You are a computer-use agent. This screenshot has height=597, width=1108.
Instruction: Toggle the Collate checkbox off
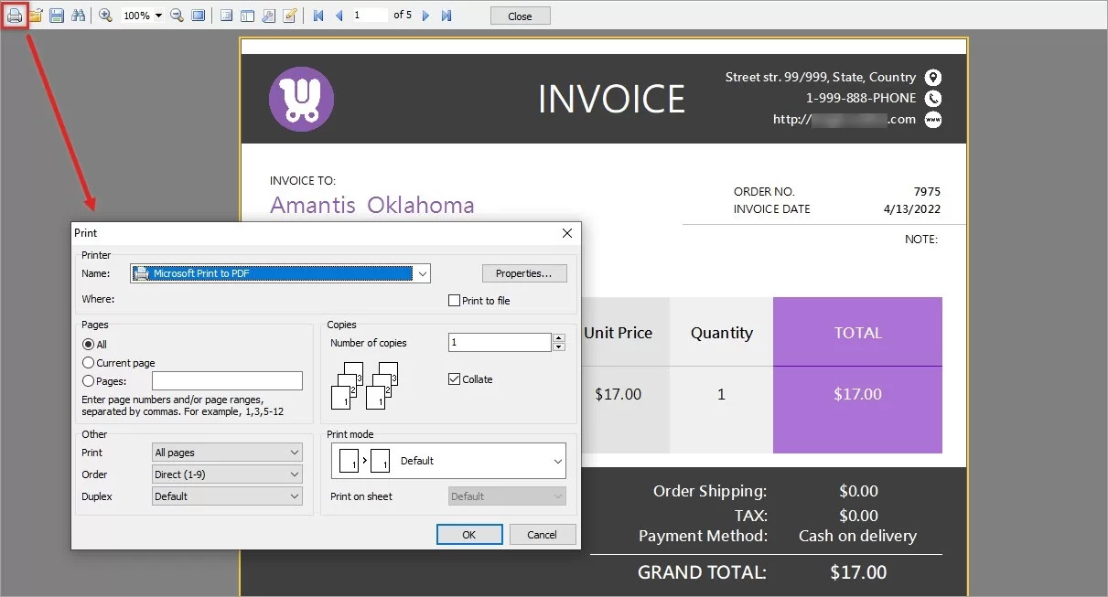click(x=454, y=378)
